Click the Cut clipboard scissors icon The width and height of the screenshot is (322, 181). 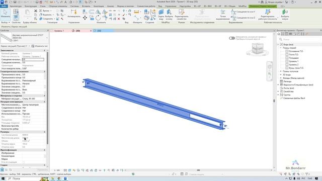point(36,11)
